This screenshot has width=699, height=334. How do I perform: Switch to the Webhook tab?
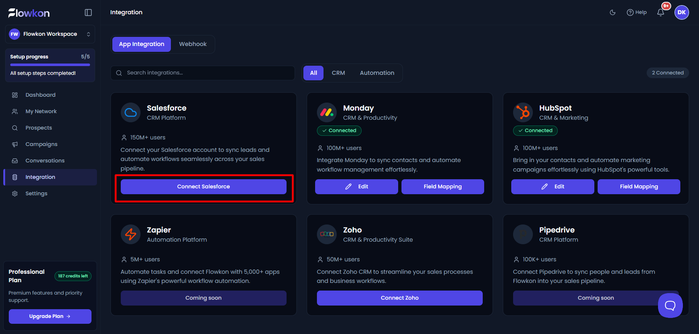click(x=193, y=44)
